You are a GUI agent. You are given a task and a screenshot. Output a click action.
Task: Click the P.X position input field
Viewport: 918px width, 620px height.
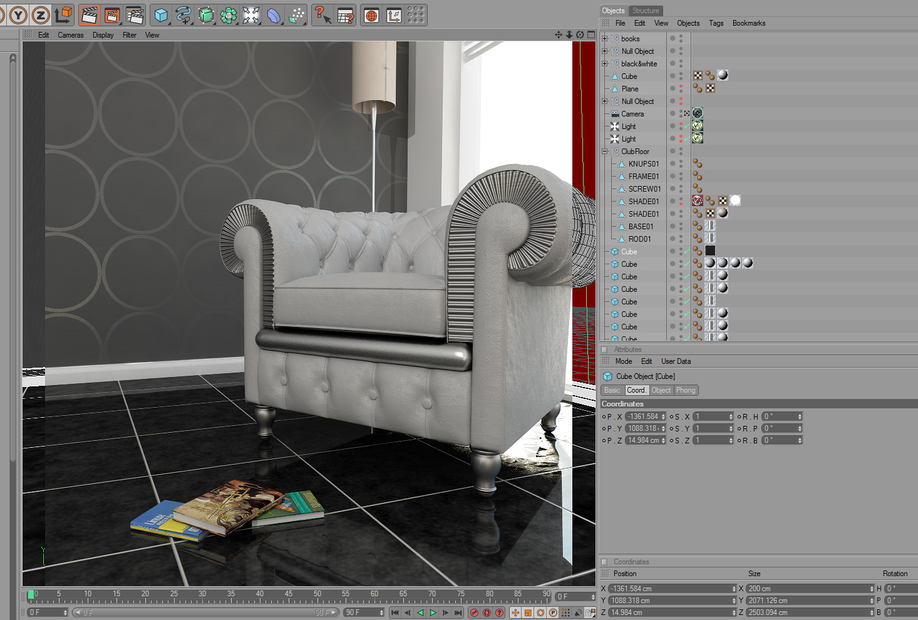point(646,416)
